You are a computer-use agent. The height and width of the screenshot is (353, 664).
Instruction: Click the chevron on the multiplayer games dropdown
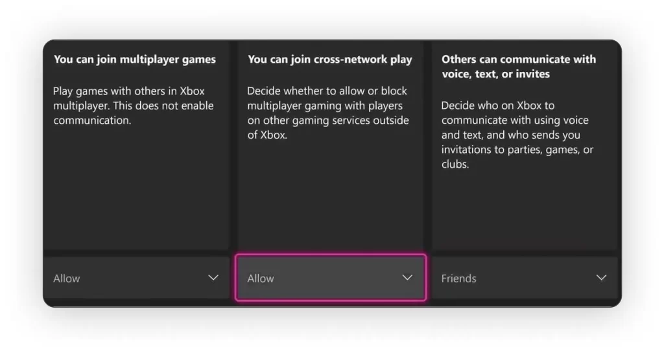click(213, 278)
